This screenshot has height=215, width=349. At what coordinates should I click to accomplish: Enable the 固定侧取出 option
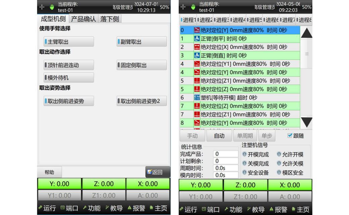(x=141, y=65)
